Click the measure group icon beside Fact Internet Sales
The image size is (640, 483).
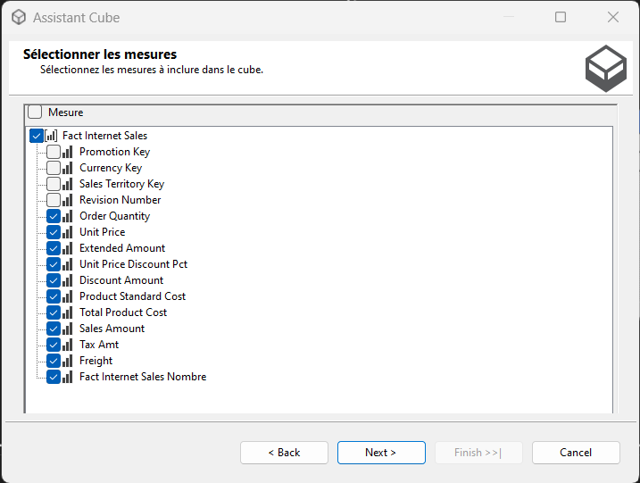coord(51,136)
